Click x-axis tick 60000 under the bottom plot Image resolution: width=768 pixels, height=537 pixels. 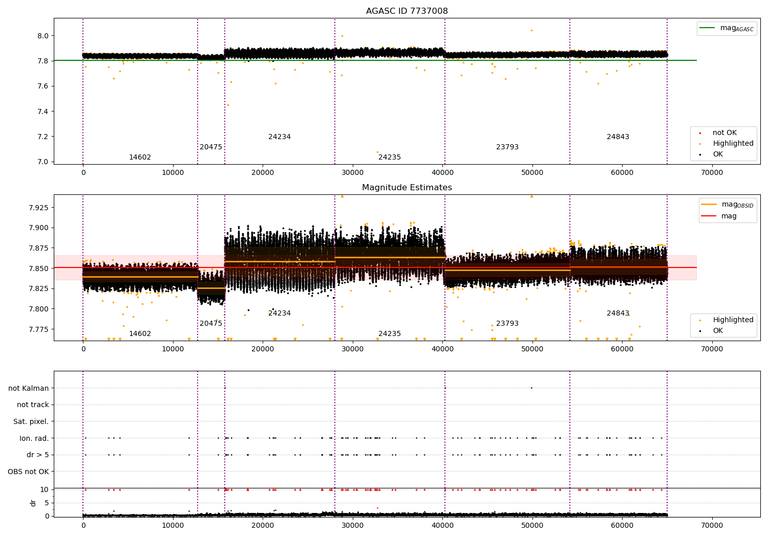[622, 526]
